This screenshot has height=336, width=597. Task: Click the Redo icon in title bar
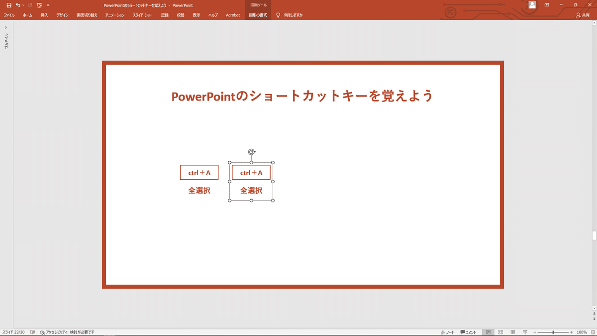coord(30,5)
